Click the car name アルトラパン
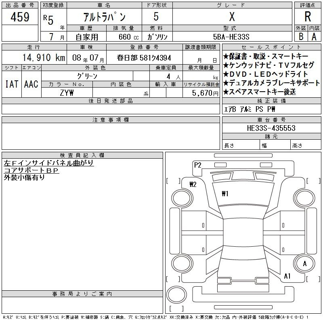The width and height of the screenshot is (323, 323). click(x=104, y=17)
